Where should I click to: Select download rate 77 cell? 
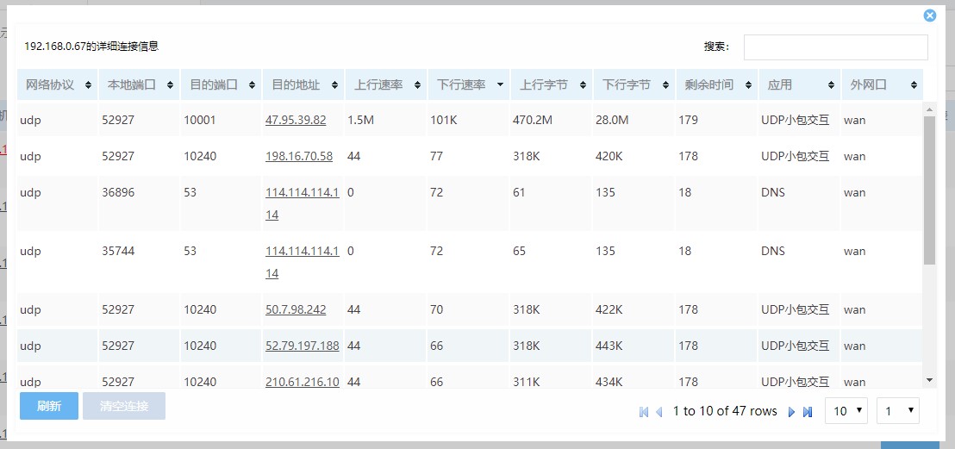468,156
